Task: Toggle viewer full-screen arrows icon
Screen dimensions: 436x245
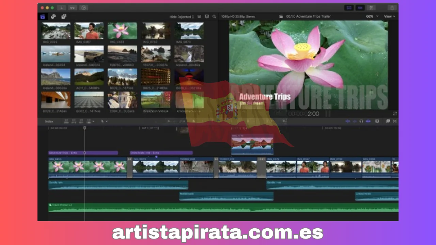Action: [x=395, y=114]
